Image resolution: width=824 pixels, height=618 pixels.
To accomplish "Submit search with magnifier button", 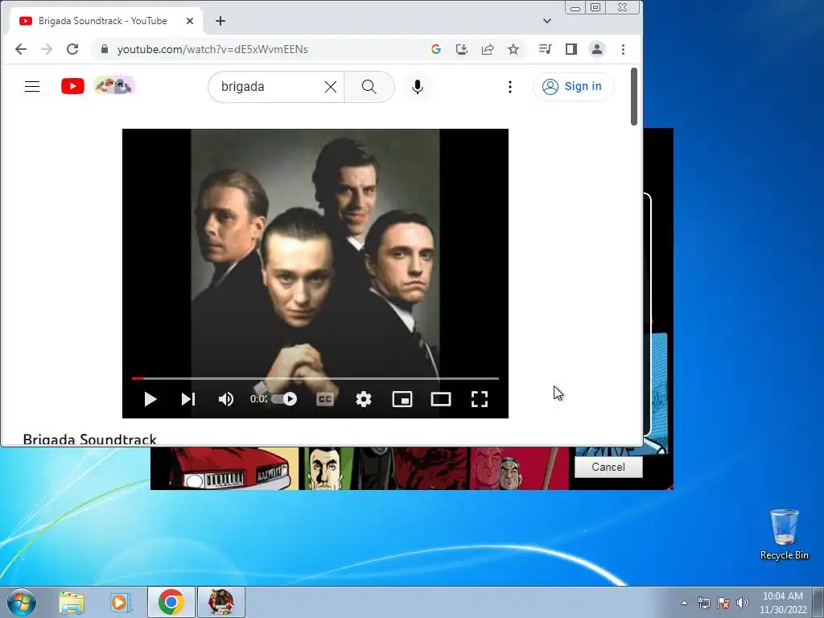I will tap(369, 87).
